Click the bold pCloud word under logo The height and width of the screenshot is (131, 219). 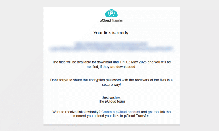(105, 20)
